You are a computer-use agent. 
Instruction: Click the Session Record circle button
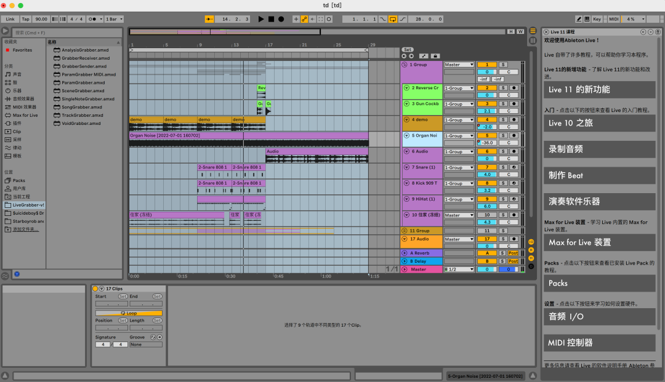(x=329, y=19)
